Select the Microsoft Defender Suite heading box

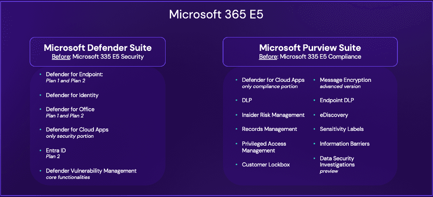98,51
